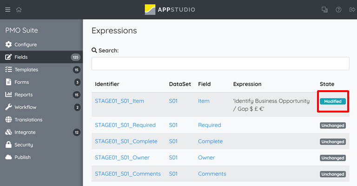Click Unchanged badge in STAGE01_S01_Comments row
The height and width of the screenshot is (186, 357).
coord(333,174)
